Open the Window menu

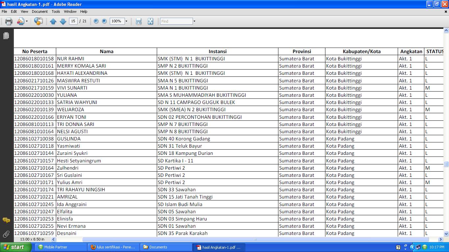click(70, 11)
